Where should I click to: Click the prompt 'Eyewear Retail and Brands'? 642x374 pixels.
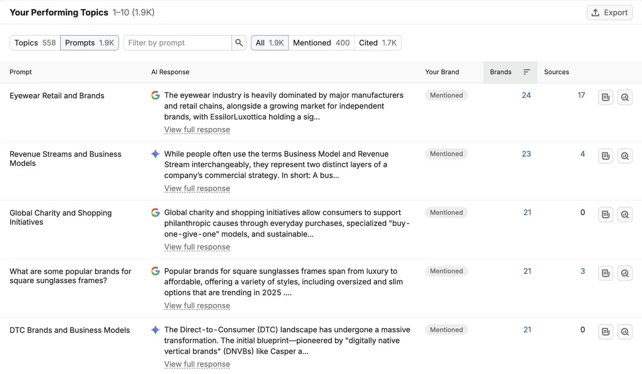point(57,96)
